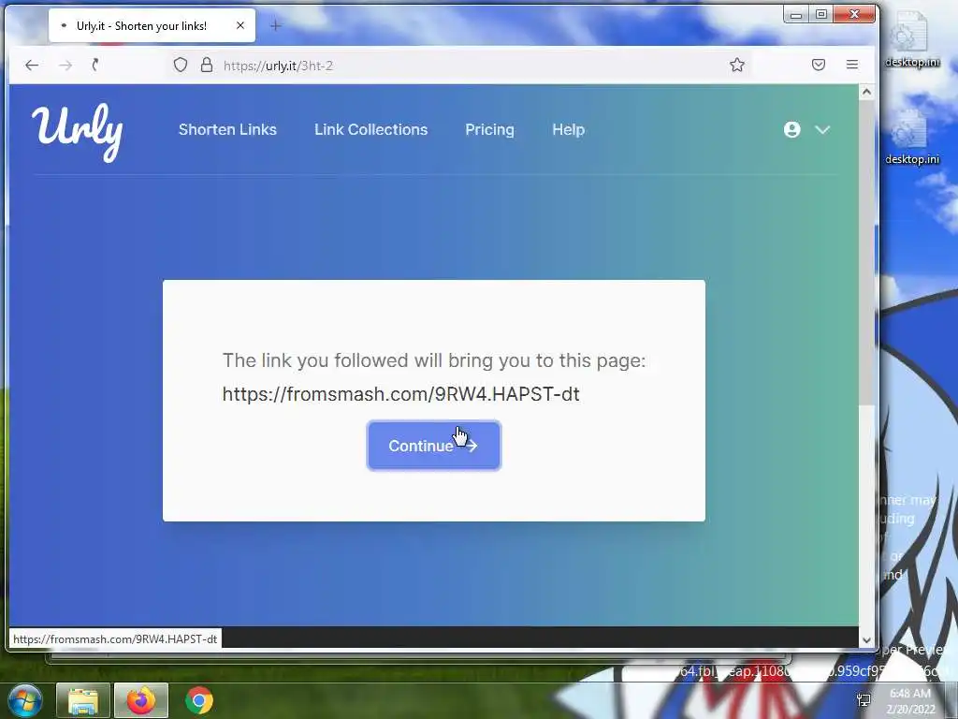
Task: Close the Firefox window
Action: click(854, 14)
